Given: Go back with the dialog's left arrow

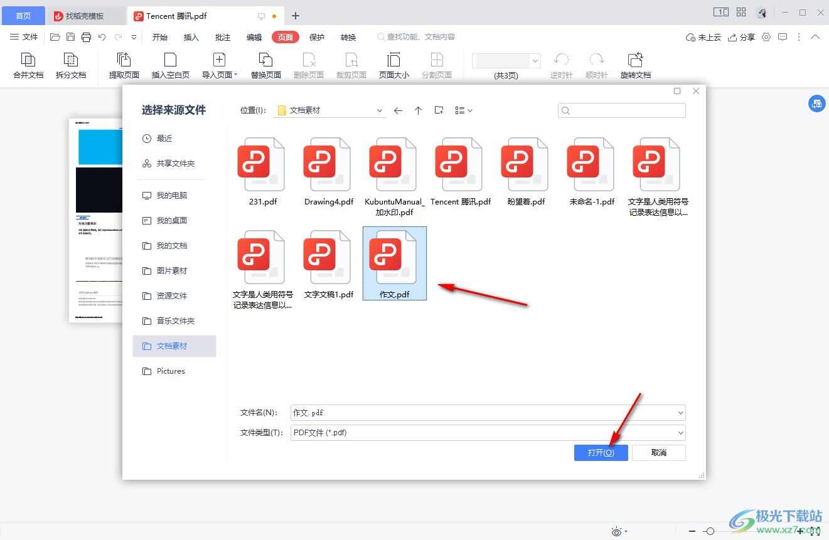Looking at the screenshot, I should [x=398, y=110].
